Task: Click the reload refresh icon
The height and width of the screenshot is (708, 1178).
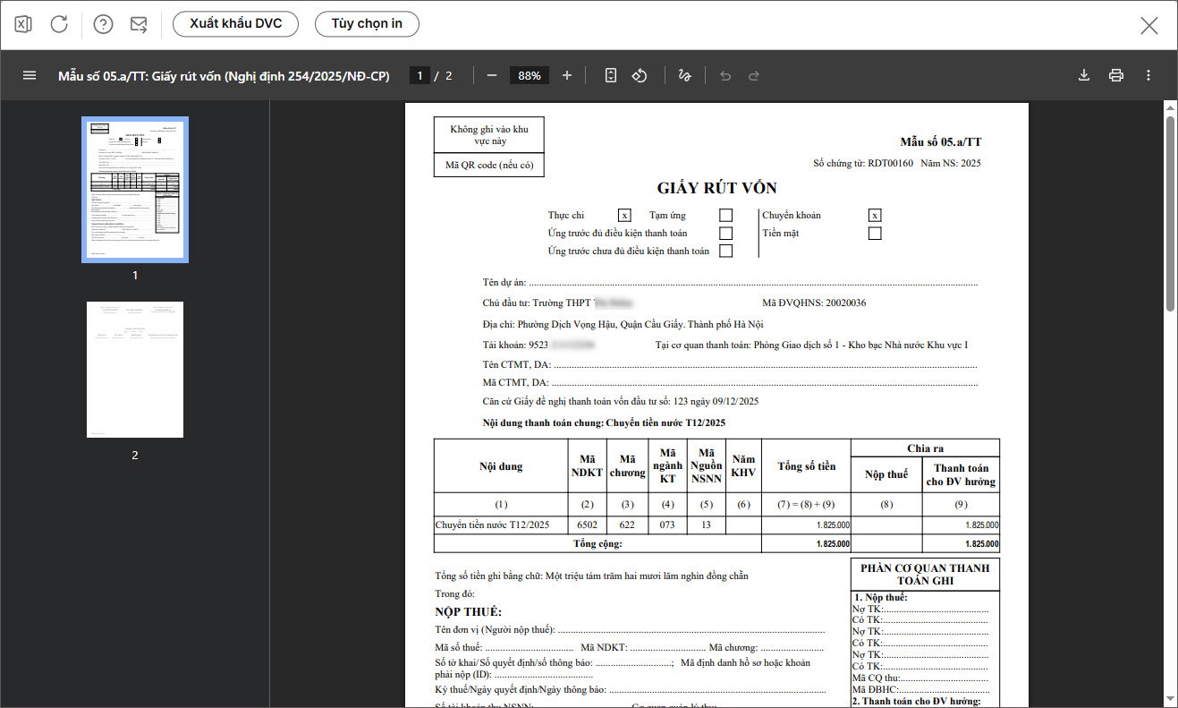Action: tap(59, 24)
